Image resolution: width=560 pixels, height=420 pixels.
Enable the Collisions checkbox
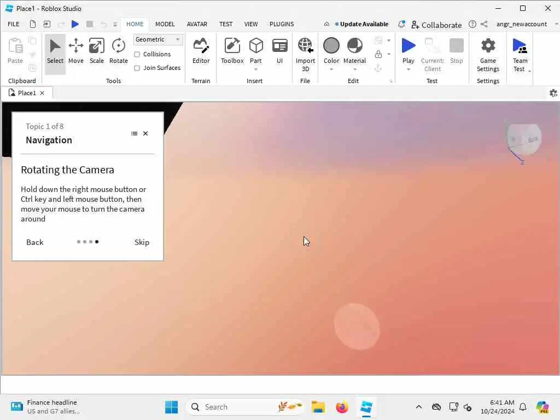(137, 54)
